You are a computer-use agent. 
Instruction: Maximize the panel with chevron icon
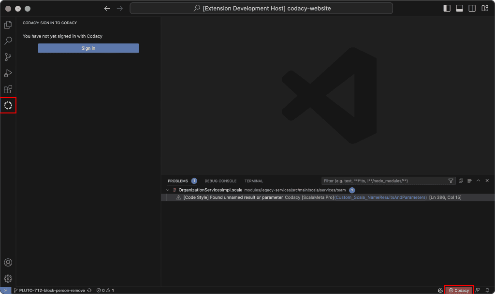coord(478,181)
